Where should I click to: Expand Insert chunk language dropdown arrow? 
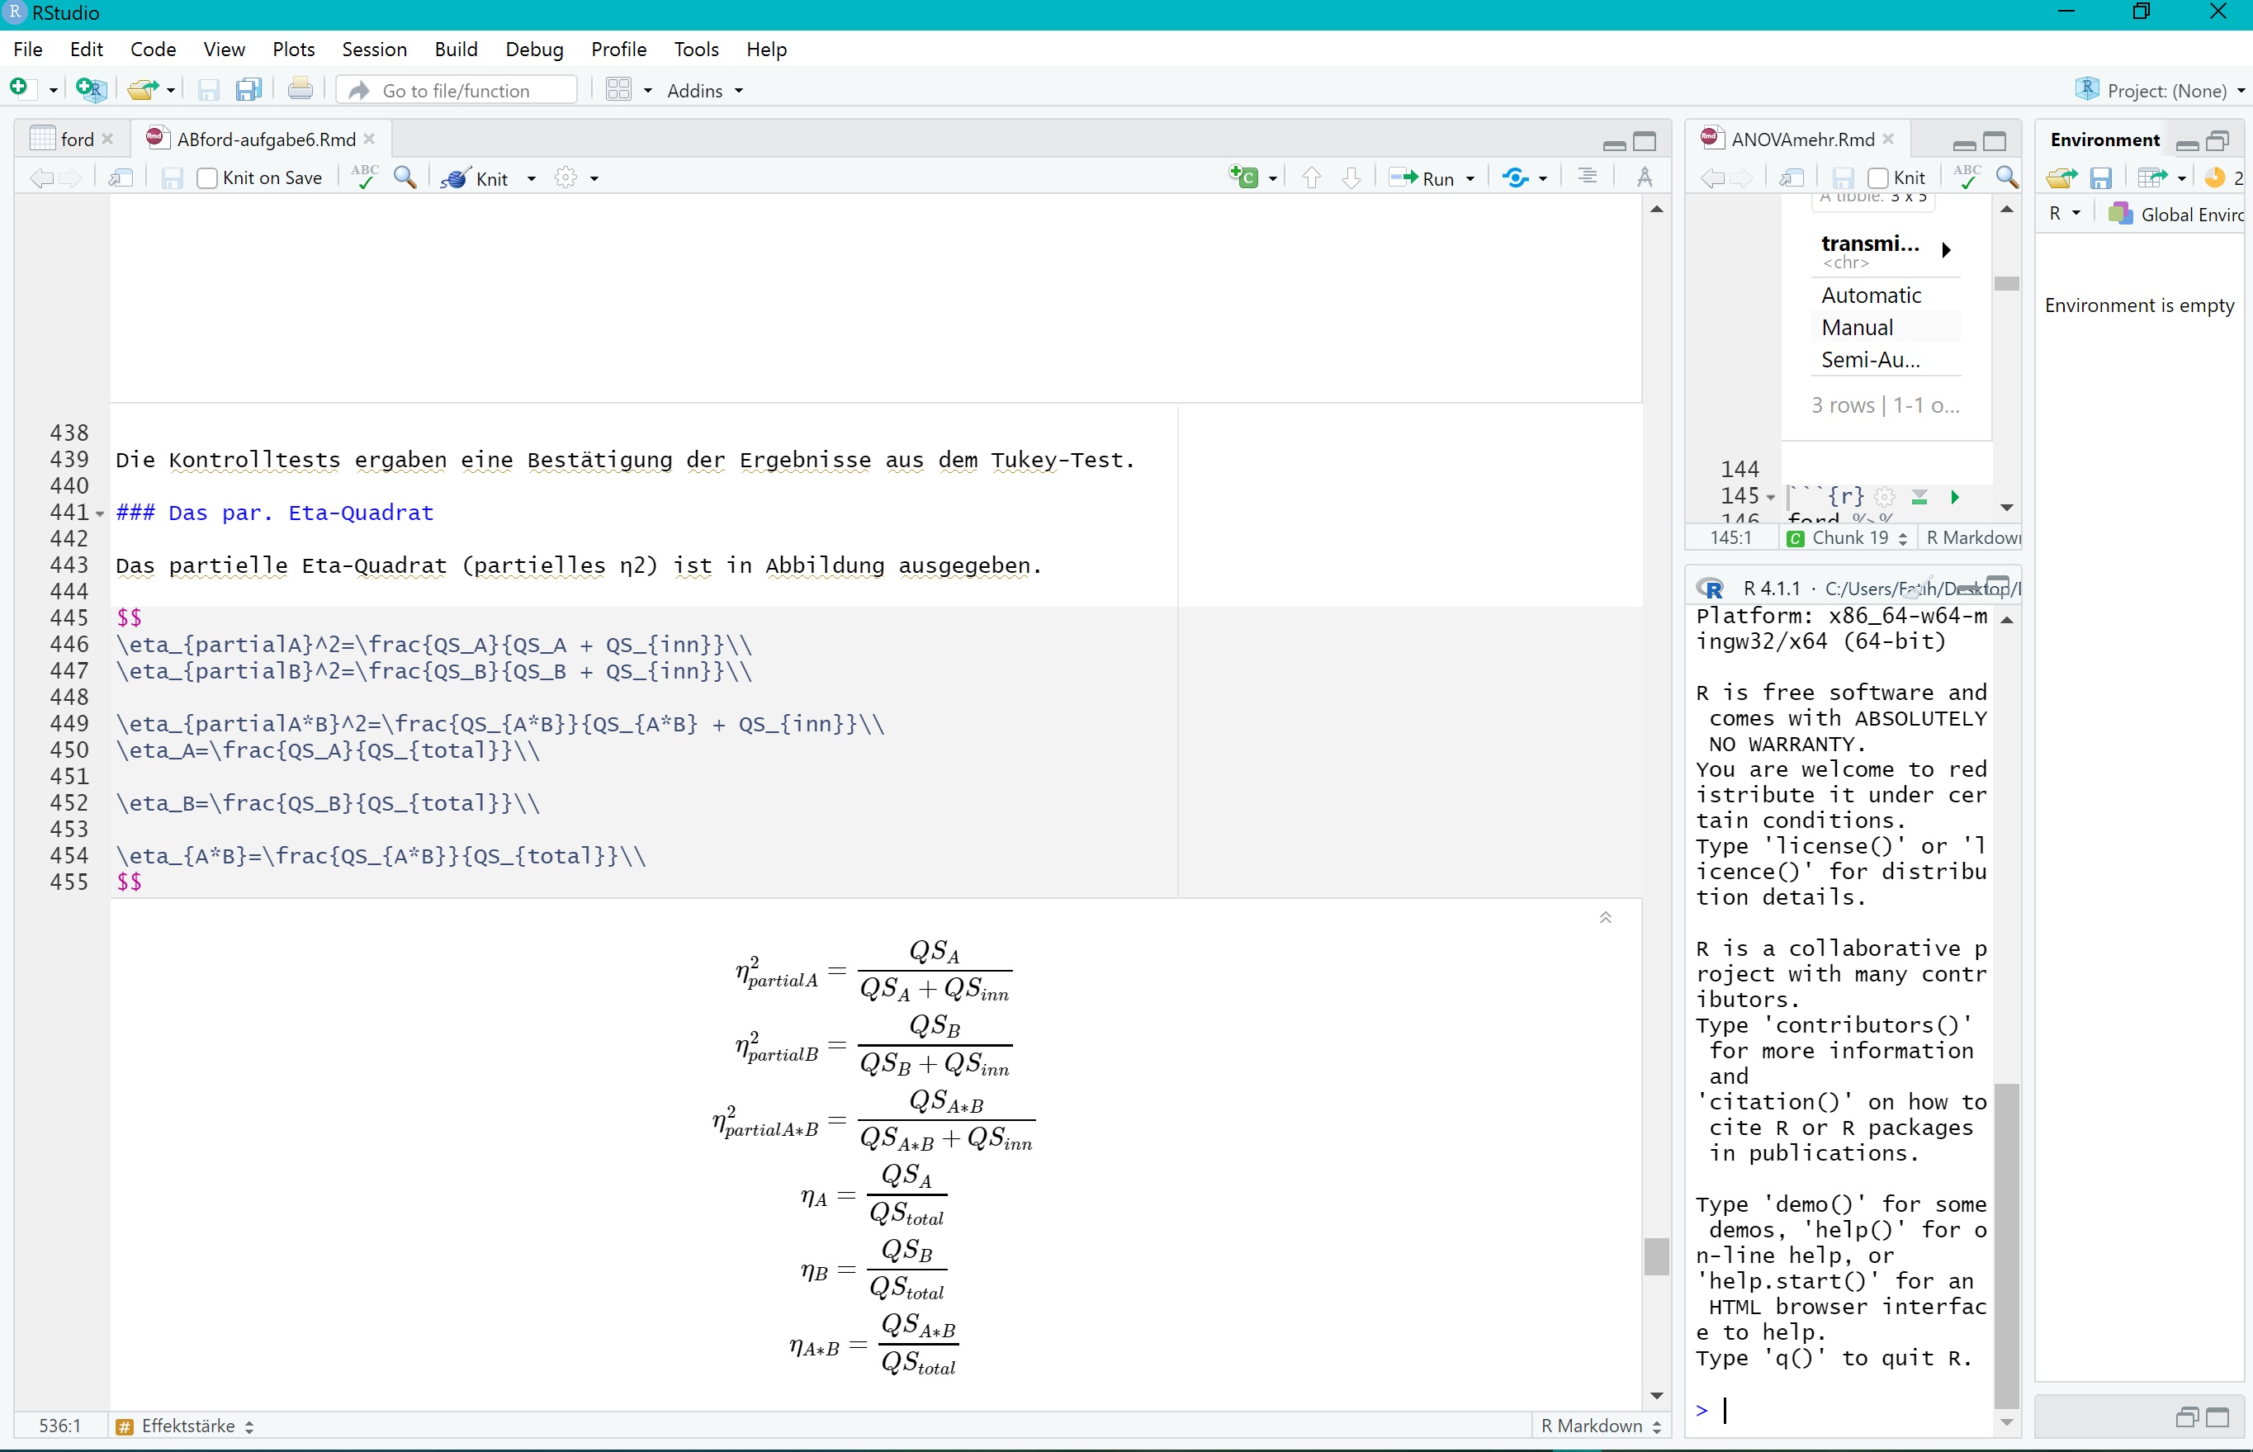tap(1272, 178)
